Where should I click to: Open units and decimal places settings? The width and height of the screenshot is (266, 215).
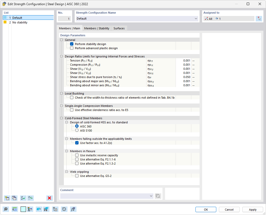15,209
